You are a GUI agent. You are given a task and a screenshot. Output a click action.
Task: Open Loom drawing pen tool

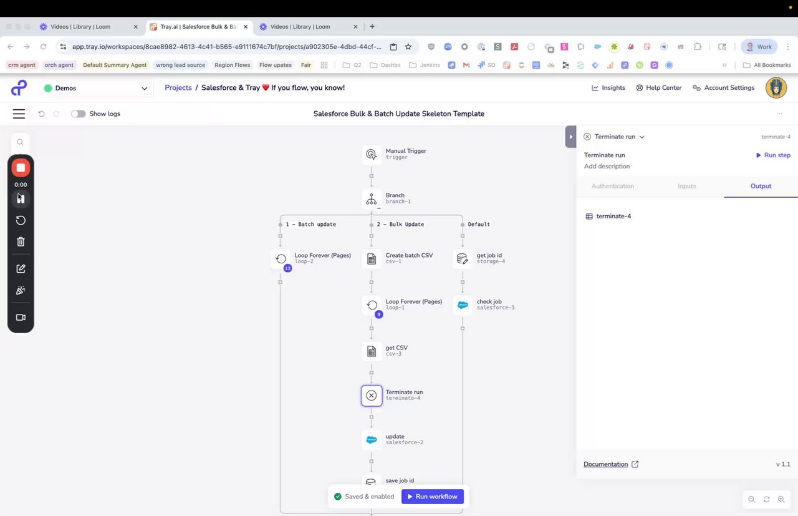pos(21,269)
